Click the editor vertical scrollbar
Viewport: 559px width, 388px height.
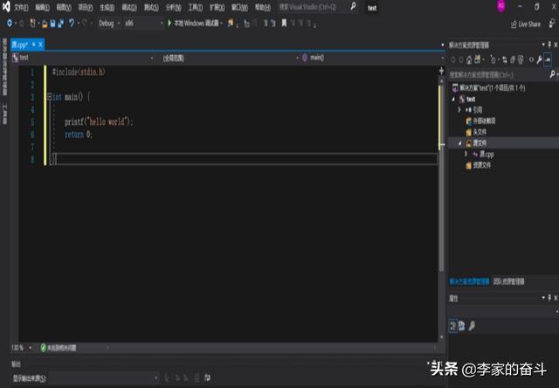click(x=440, y=218)
